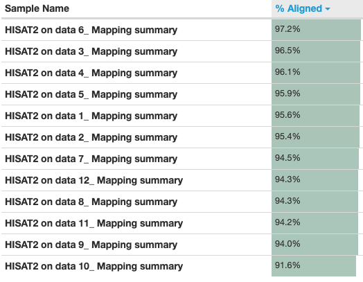Select 'HISAT2 on data 4_ Mapping summary' row name
Image resolution: width=363 pixels, height=282 pixels.
tap(91, 73)
